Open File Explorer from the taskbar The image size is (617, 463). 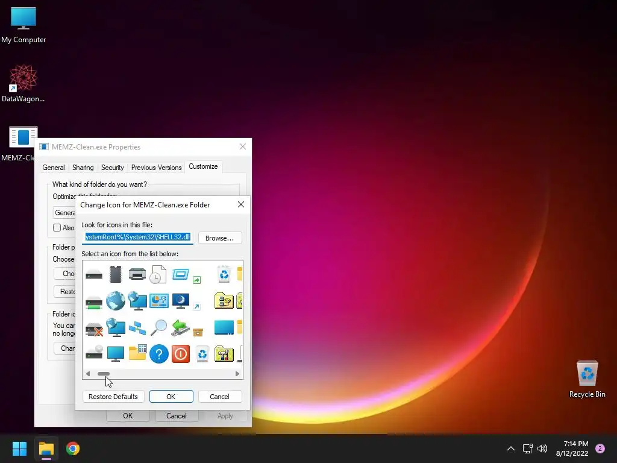[x=46, y=449]
